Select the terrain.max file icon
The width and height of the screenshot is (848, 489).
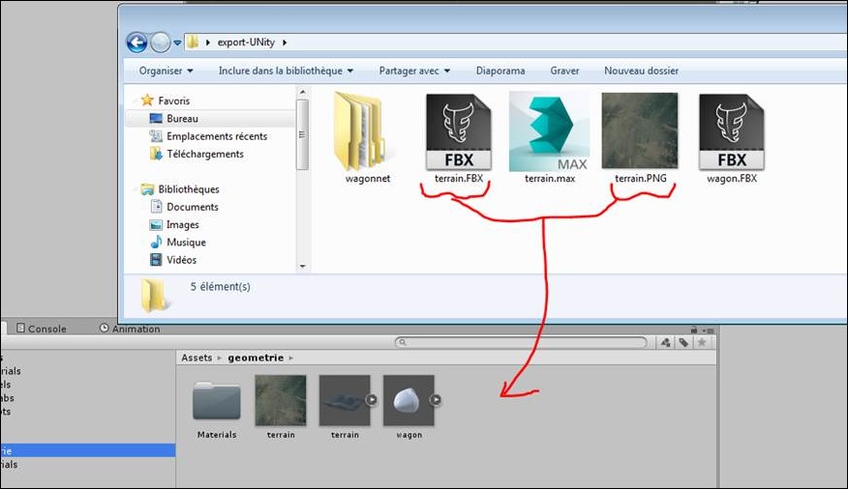click(550, 132)
